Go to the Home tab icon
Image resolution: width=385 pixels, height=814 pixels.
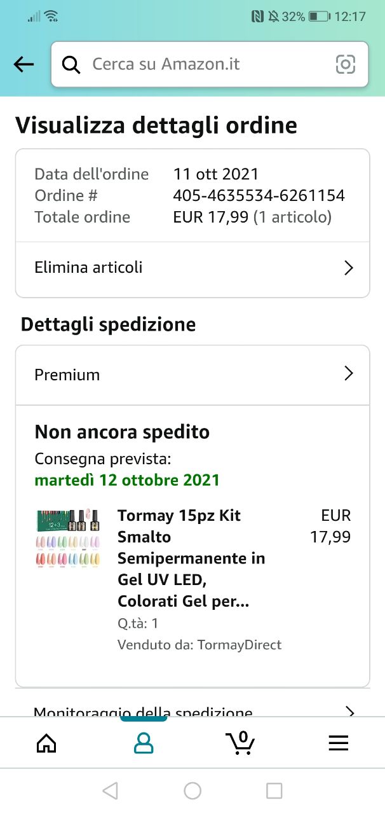pos(47,743)
